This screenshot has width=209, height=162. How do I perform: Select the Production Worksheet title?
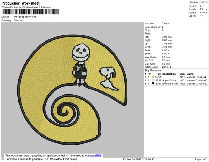[x=20, y=3]
